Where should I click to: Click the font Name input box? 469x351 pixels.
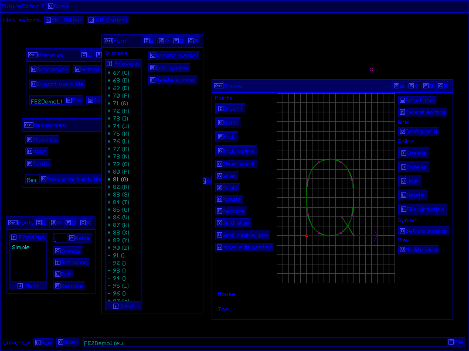click(x=60, y=239)
